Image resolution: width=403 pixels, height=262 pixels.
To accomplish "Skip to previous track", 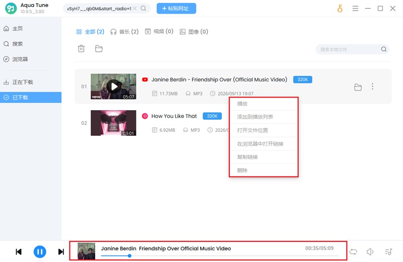I will pyautogui.click(x=19, y=252).
